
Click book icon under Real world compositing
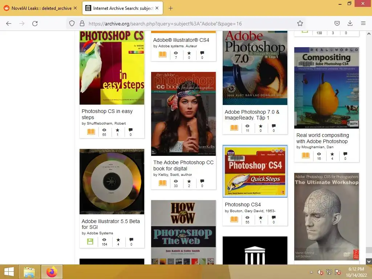tap(306, 155)
